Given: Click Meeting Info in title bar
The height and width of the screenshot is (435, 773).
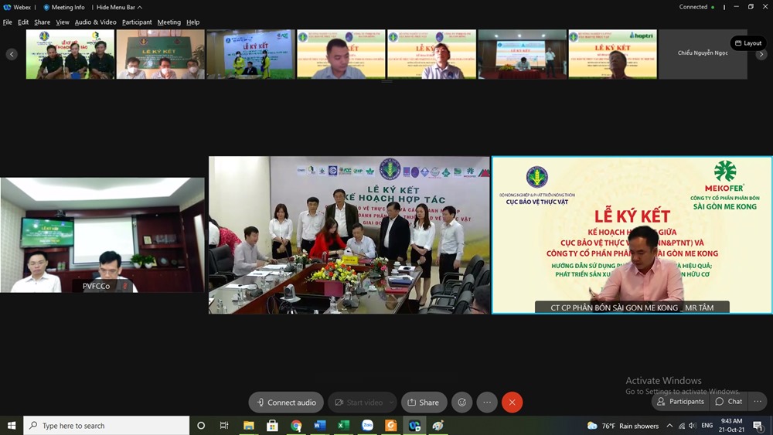Looking at the screenshot, I should click(64, 8).
